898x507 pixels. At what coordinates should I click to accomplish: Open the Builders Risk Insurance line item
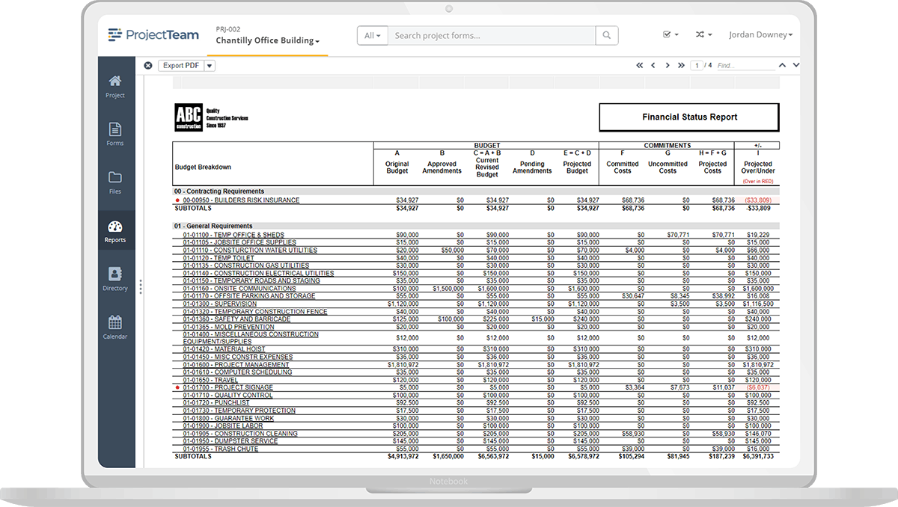coord(241,200)
